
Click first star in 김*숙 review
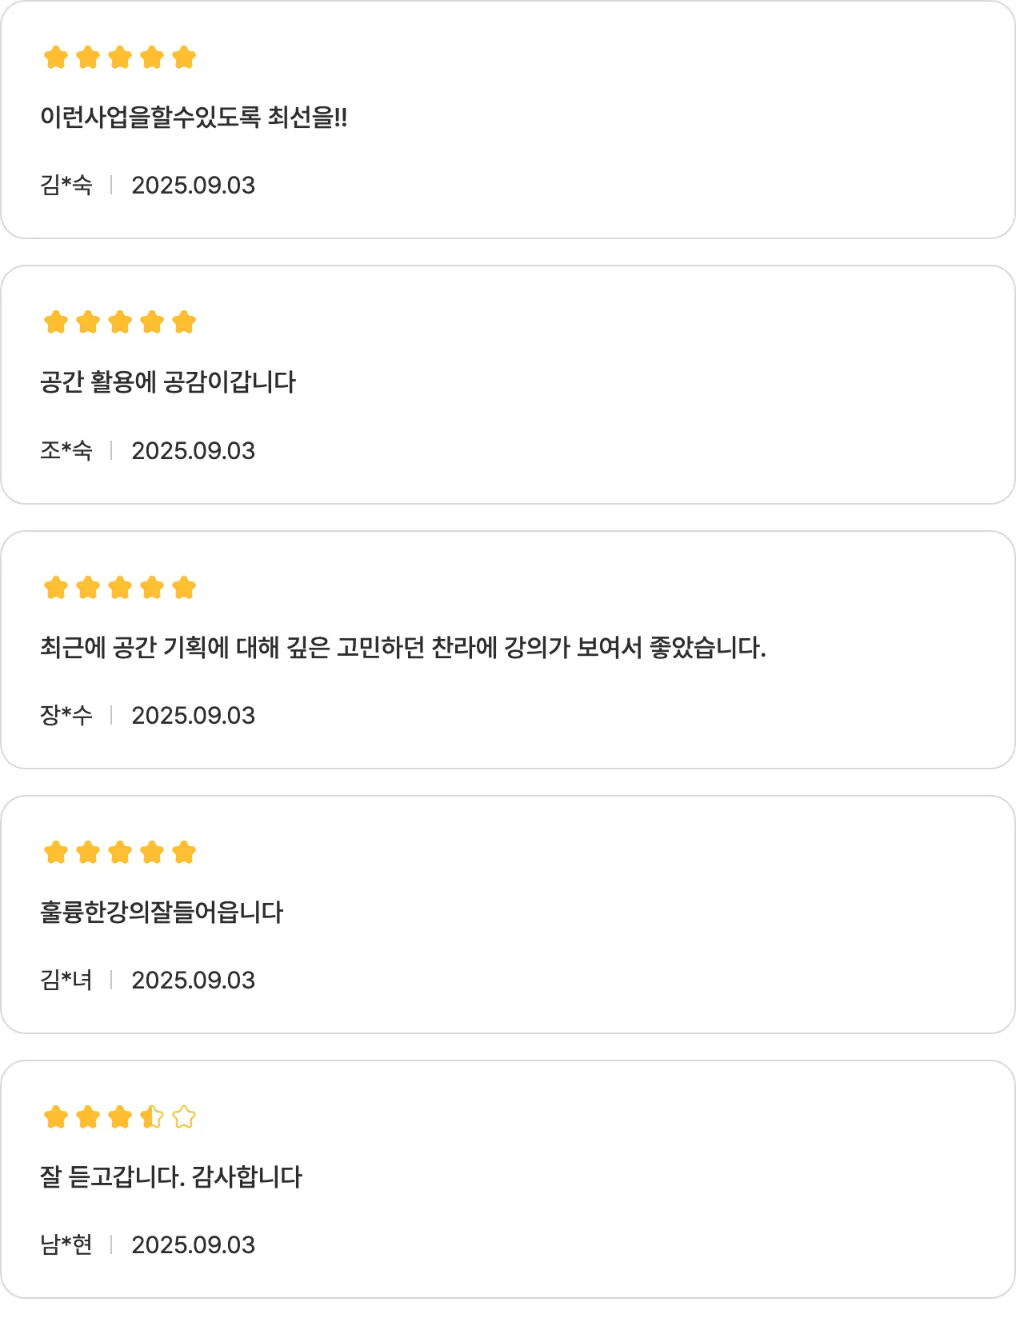[x=56, y=58]
